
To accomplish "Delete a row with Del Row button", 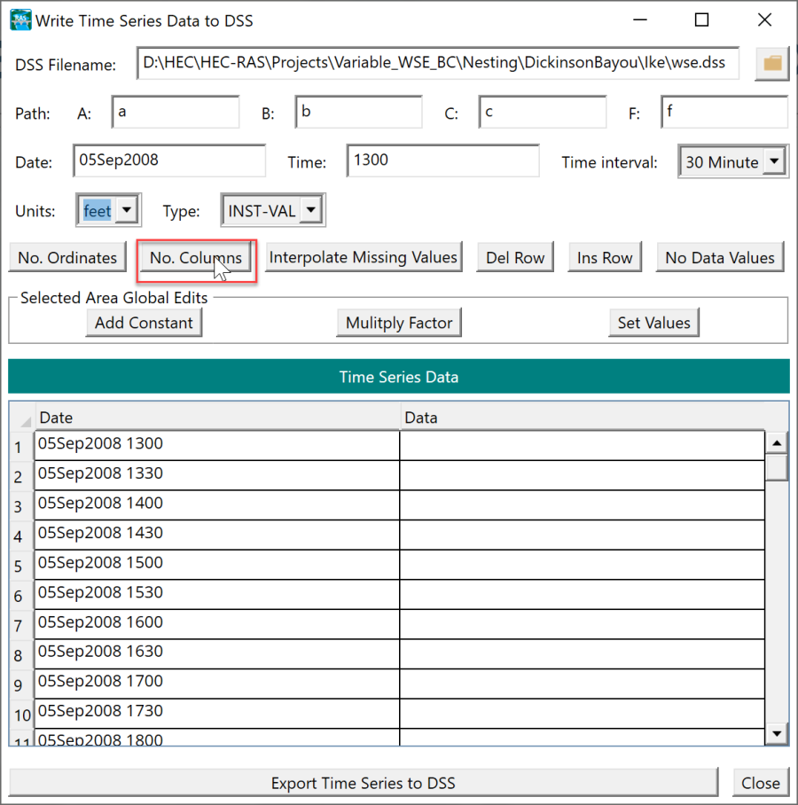I will (x=515, y=258).
